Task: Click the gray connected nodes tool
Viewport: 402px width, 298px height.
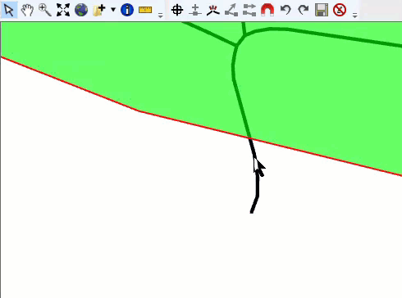Action: pyautogui.click(x=249, y=11)
